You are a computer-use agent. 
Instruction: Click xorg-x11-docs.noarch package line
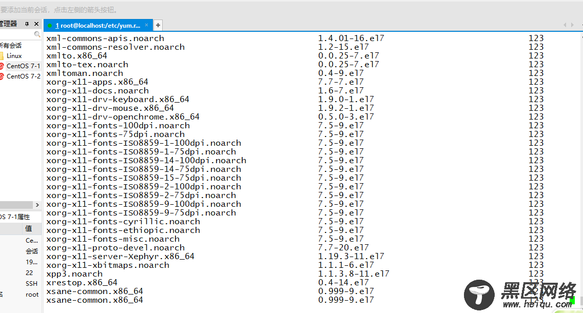(x=98, y=91)
